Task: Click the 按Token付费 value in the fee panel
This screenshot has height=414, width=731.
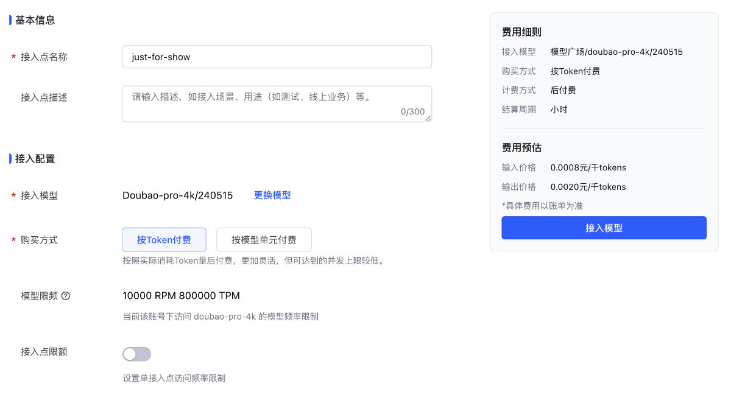Action: pos(575,71)
